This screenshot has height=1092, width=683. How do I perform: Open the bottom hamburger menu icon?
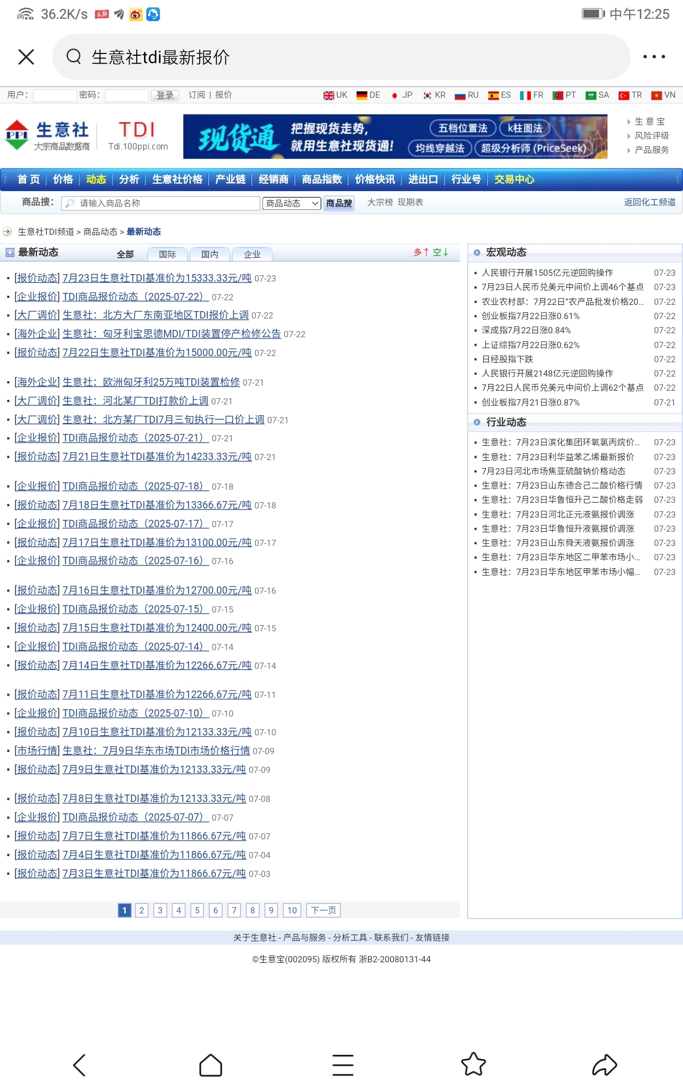tap(343, 1065)
